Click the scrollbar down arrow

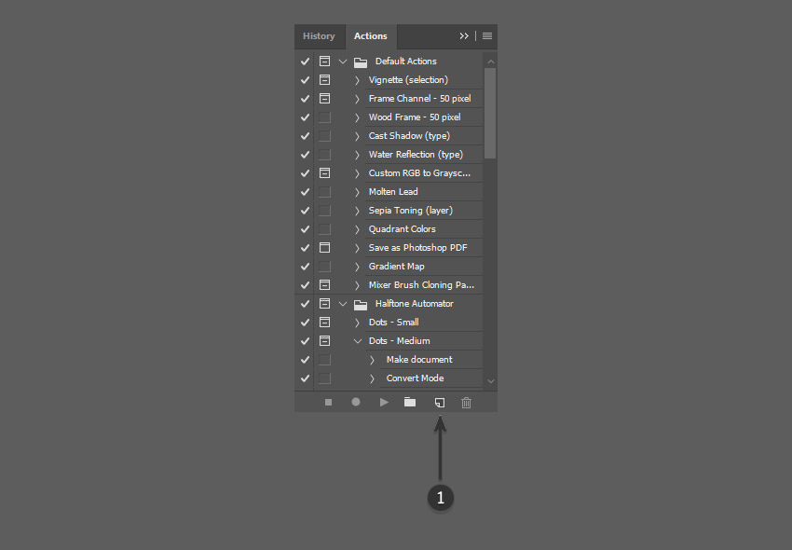[x=490, y=381]
